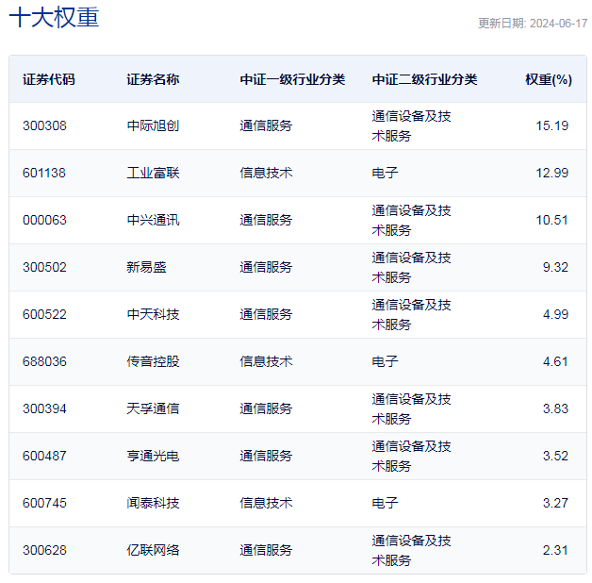Select weight value 10.51

pos(552,221)
